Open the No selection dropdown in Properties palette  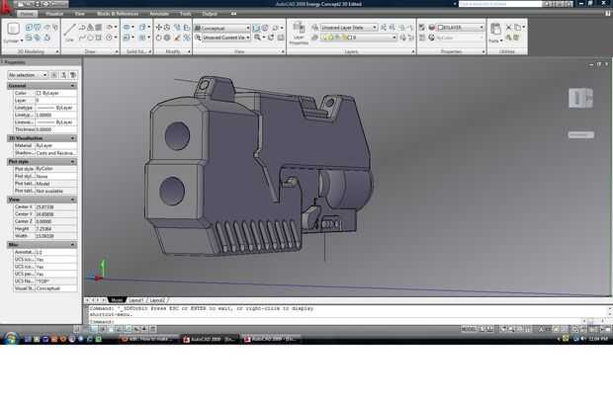pos(28,75)
